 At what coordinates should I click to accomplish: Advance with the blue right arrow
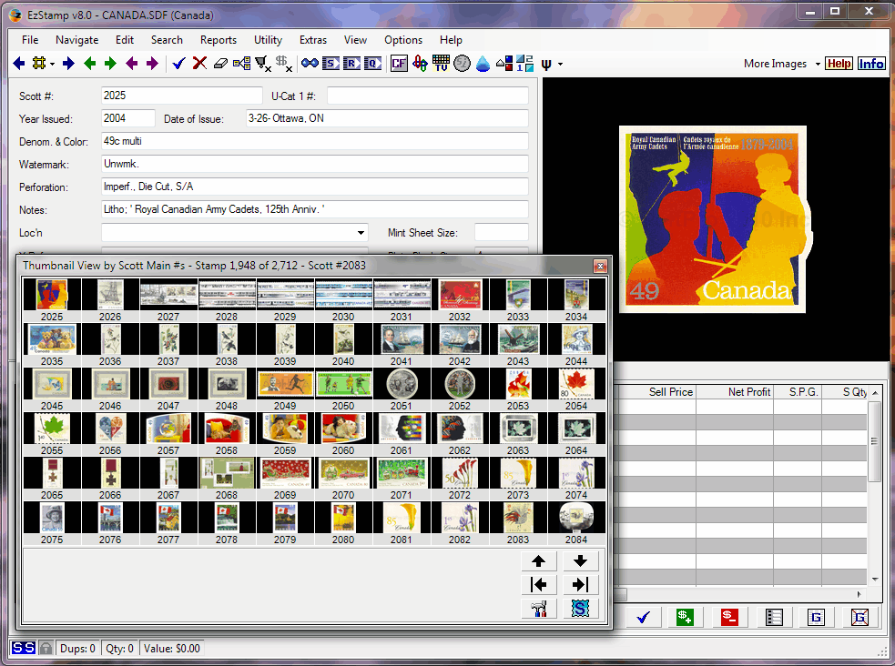68,64
